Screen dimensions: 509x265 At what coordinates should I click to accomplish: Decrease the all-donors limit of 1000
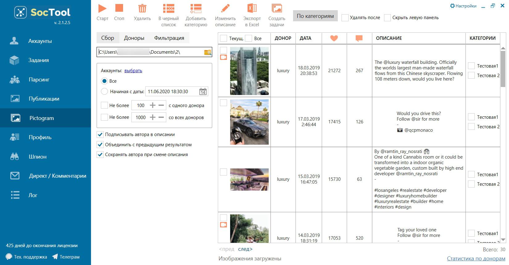pyautogui.click(x=161, y=117)
